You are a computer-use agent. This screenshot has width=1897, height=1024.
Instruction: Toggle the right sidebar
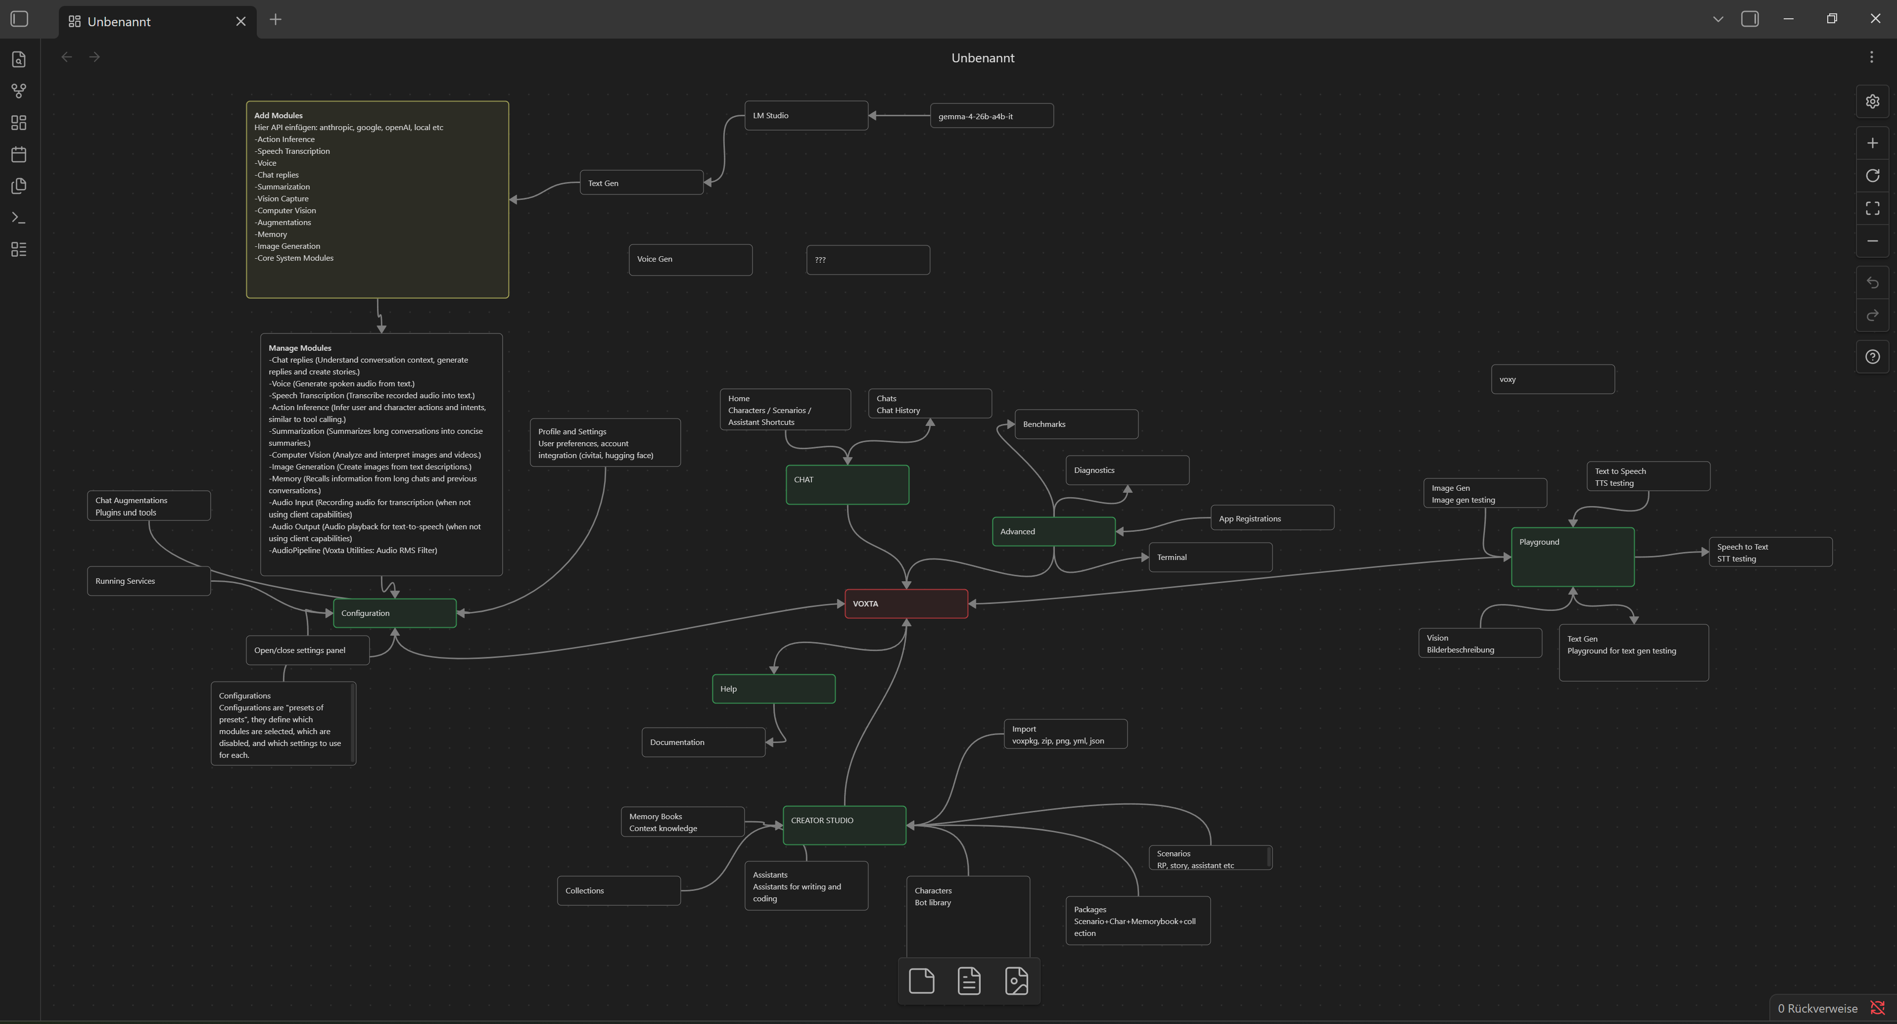1750,19
